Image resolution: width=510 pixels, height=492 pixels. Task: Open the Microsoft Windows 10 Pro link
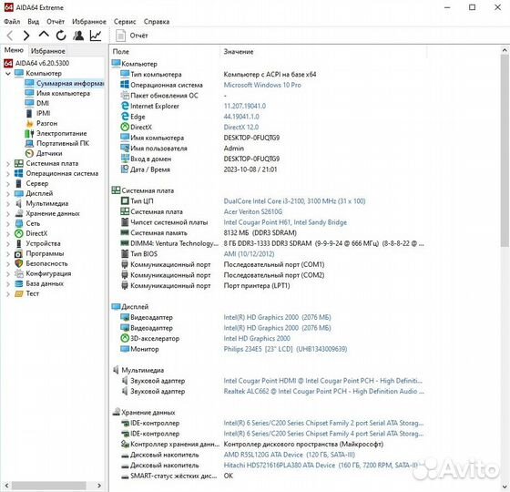click(262, 85)
